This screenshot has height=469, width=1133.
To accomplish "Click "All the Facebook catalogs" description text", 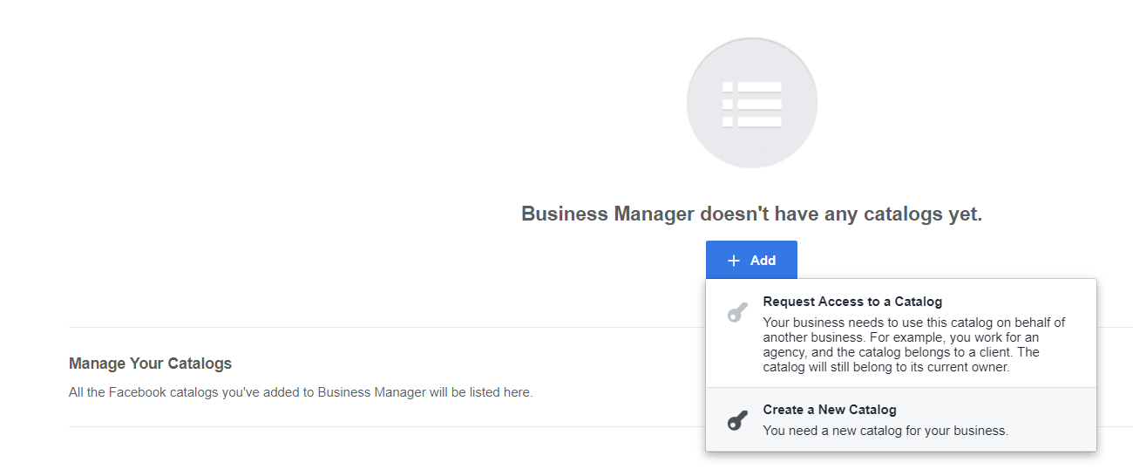I will [x=300, y=392].
